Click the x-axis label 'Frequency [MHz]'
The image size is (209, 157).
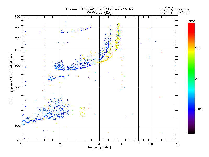coord(99,148)
